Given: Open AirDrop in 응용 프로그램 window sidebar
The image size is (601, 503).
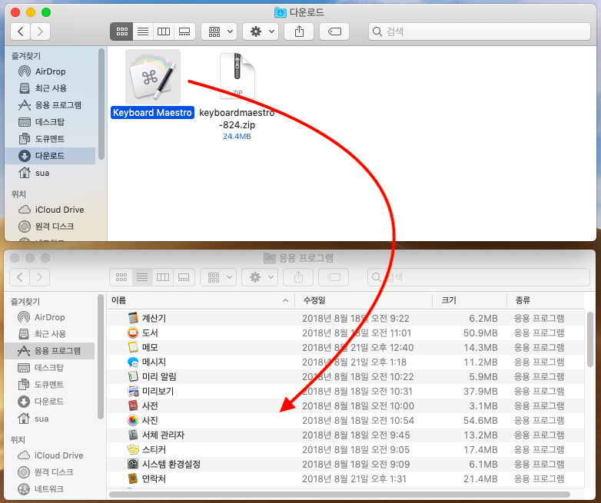Looking at the screenshot, I should coord(49,317).
